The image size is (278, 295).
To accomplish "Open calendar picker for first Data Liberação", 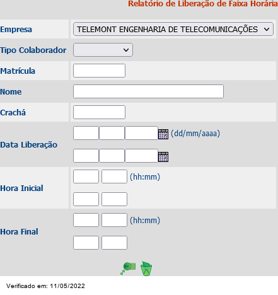I will [x=163, y=134].
